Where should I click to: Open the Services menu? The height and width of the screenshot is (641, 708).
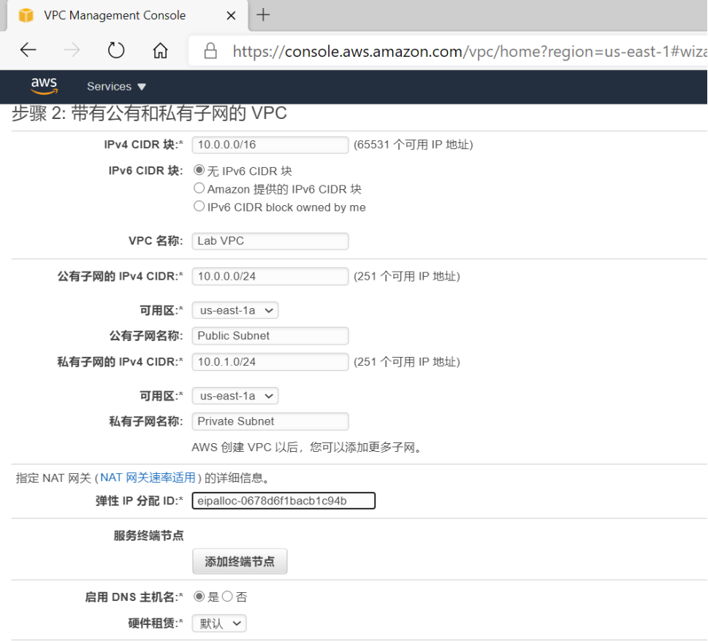point(115,86)
